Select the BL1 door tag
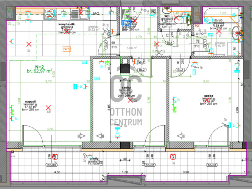Screen dimensions: 252x189 pyautogui.click(x=170, y=43)
